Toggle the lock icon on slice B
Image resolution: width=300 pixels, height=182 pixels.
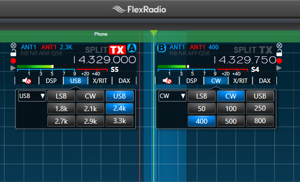point(279,53)
